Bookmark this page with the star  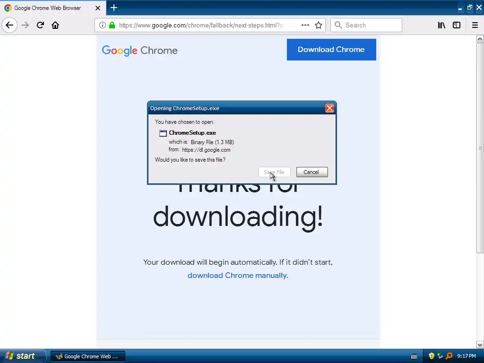pyautogui.click(x=319, y=25)
